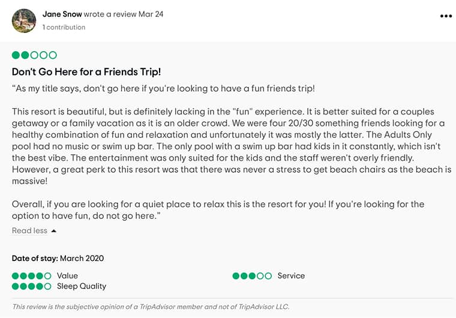Click the Service rating bubbles
Image resolution: width=456 pixels, height=318 pixels.
pos(252,276)
